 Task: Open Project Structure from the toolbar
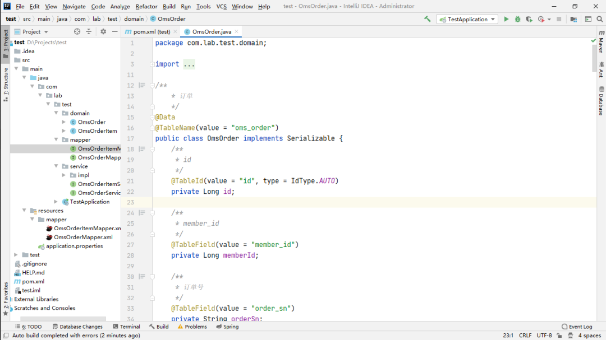tap(573, 19)
